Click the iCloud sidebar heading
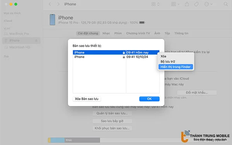This screenshot has height=145, width=232. pyautogui.click(x=8, y=21)
